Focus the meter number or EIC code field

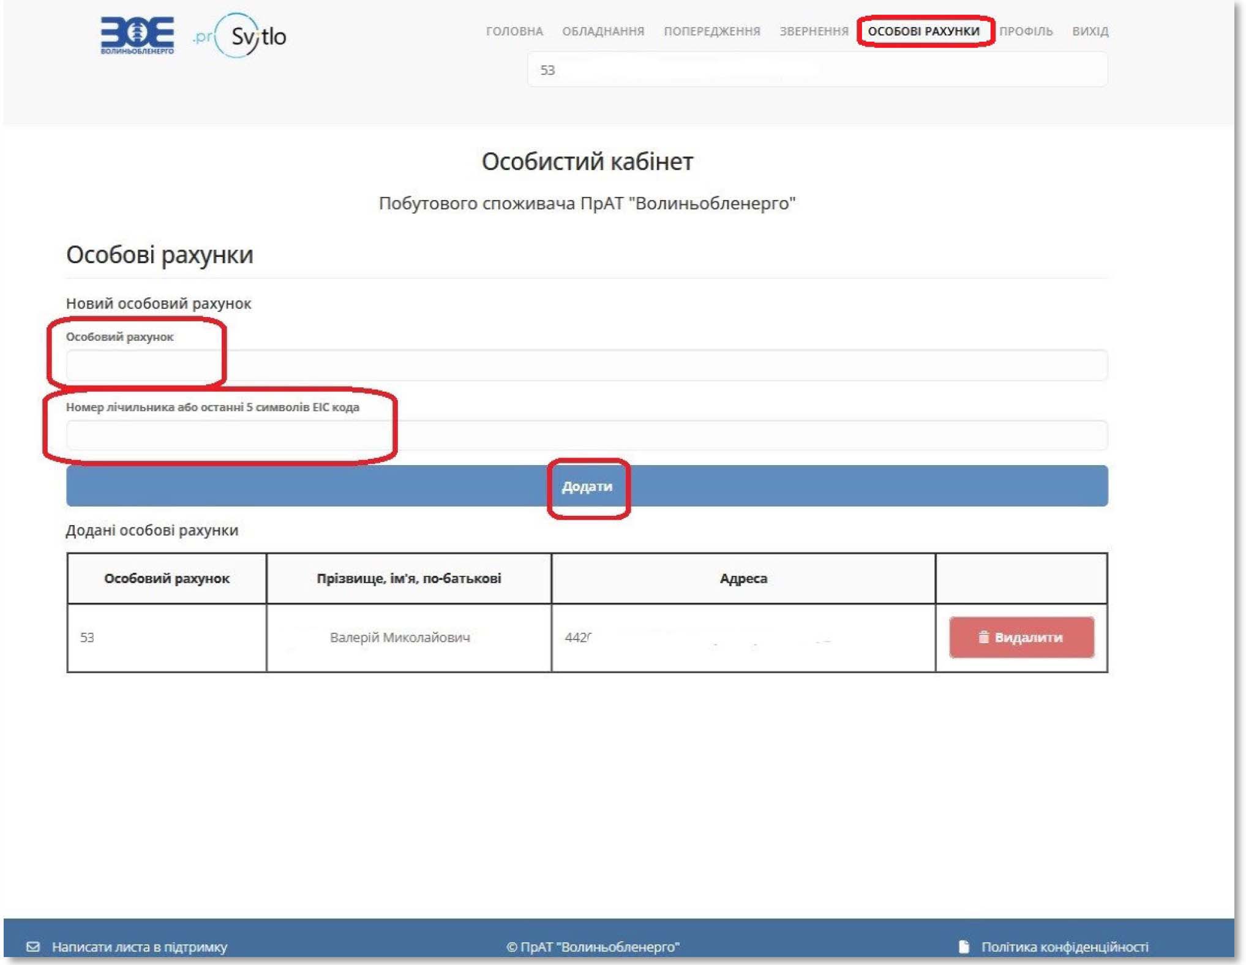point(587,435)
